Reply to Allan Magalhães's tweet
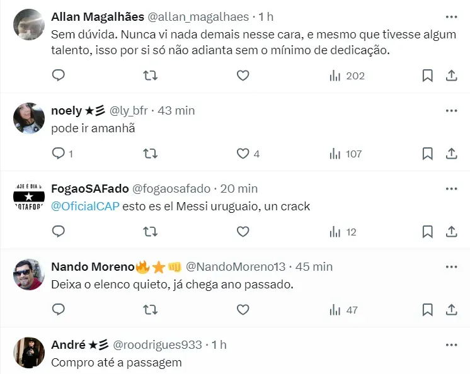The width and height of the screenshot is (470, 374). 58,76
